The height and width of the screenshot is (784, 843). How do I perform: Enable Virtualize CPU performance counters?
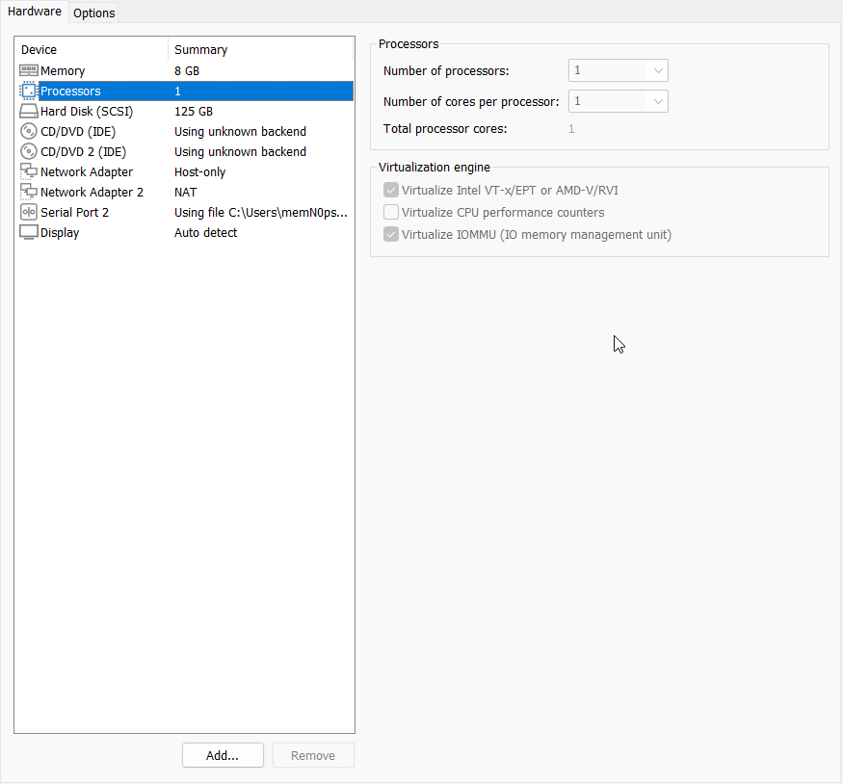(x=391, y=212)
